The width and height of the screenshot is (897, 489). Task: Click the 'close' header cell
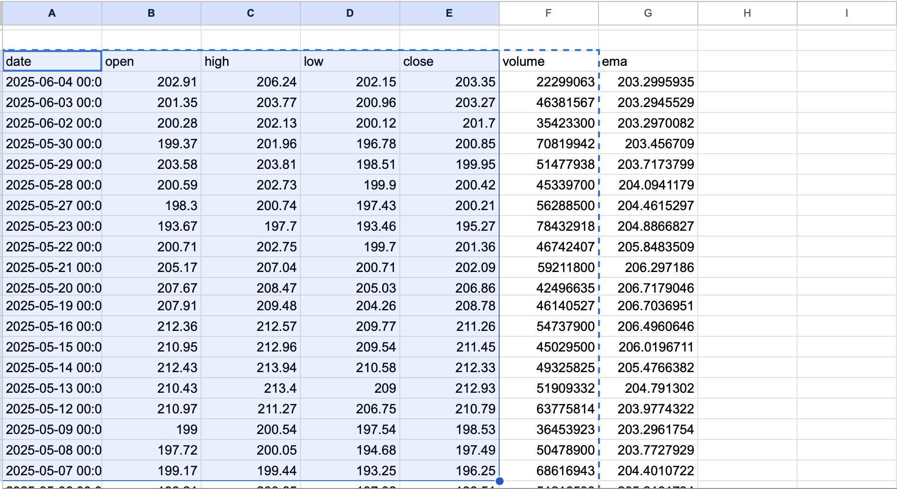(449, 61)
